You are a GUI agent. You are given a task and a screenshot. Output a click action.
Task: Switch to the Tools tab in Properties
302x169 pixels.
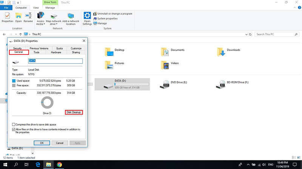click(36, 53)
